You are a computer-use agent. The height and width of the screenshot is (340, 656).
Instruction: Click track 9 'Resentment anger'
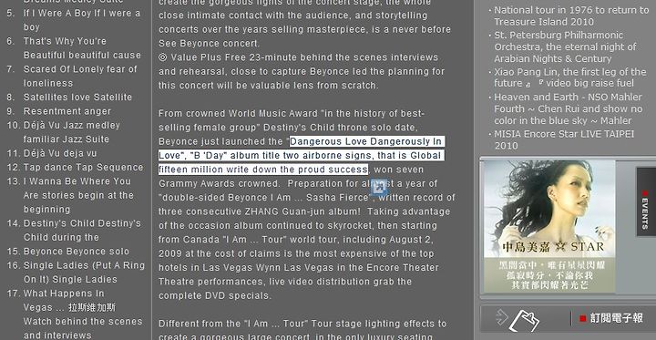67,111
